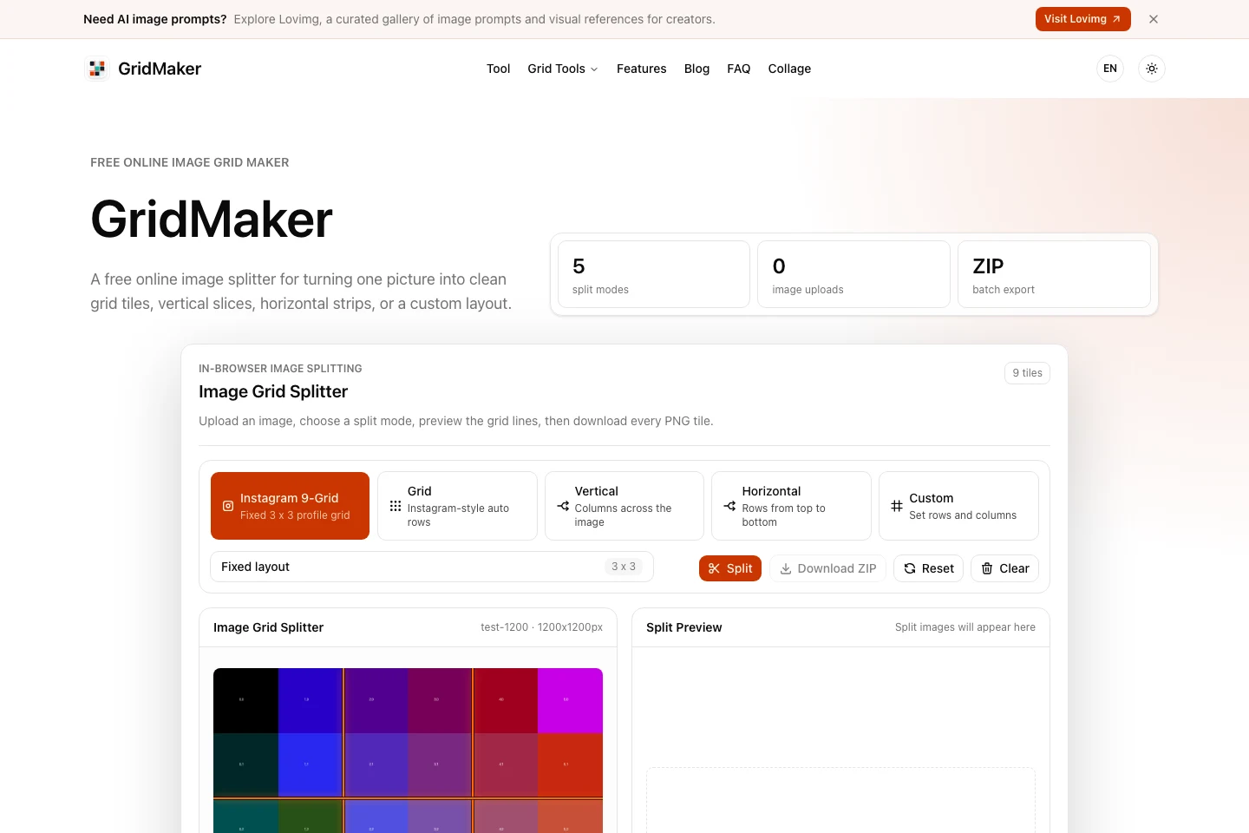Click the 9 tiles badge
Image resolution: width=1249 pixels, height=833 pixels.
click(x=1027, y=373)
